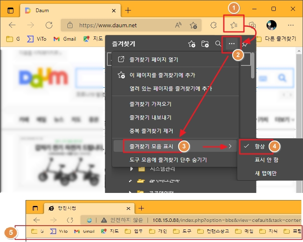Open the Gmail bookmark in the Daum window

65,39
